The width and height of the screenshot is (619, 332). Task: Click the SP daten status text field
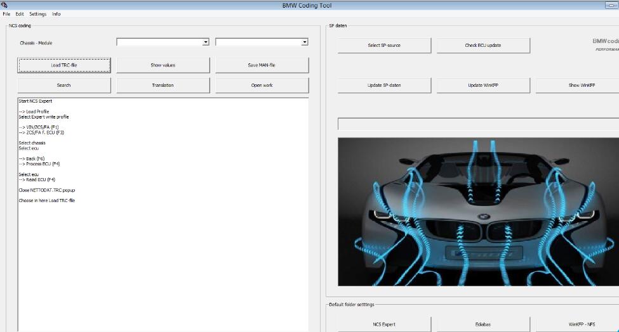[x=478, y=124]
